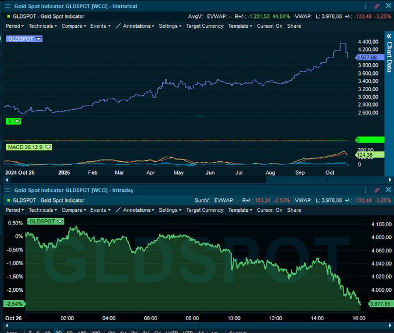Click the Intraday panel title 'Gold Spot Indicator GLDSPOT [WCO] - Intraday'
Image resolution: width=394 pixels, height=333 pixels.
[74, 190]
